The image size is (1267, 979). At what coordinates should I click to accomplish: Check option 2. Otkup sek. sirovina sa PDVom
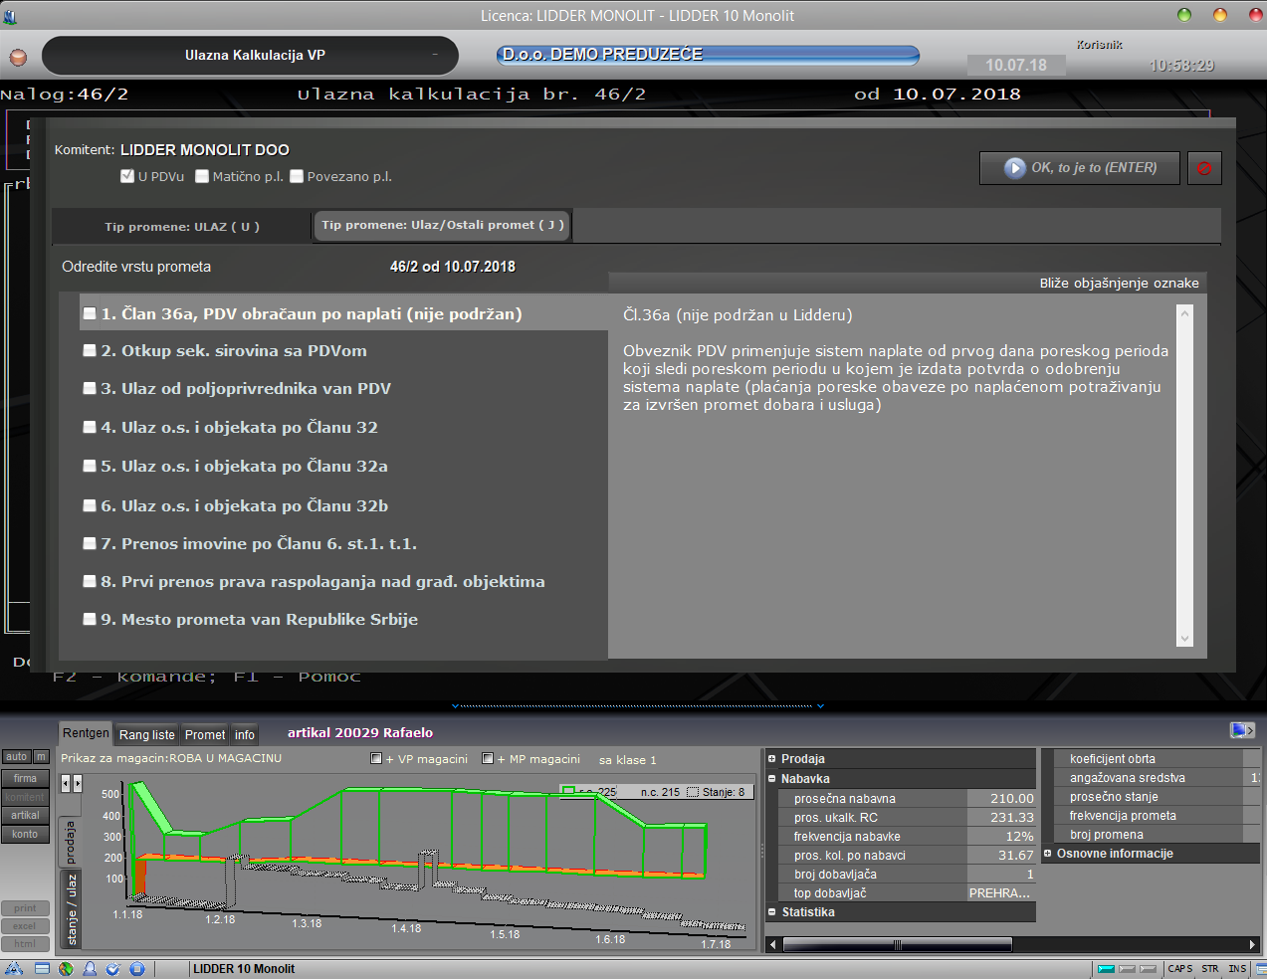click(90, 350)
